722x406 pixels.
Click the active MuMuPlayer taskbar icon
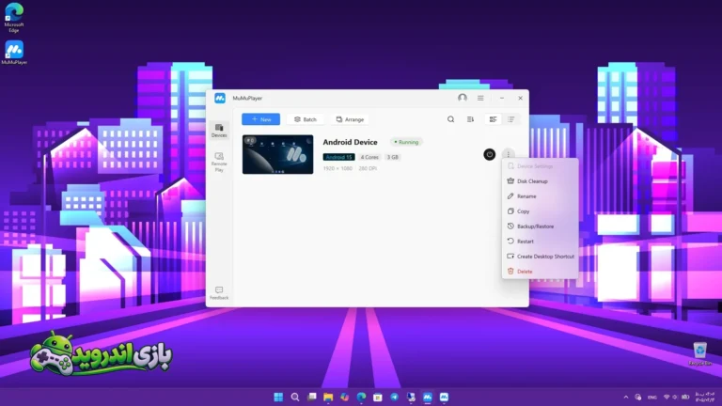tap(428, 397)
